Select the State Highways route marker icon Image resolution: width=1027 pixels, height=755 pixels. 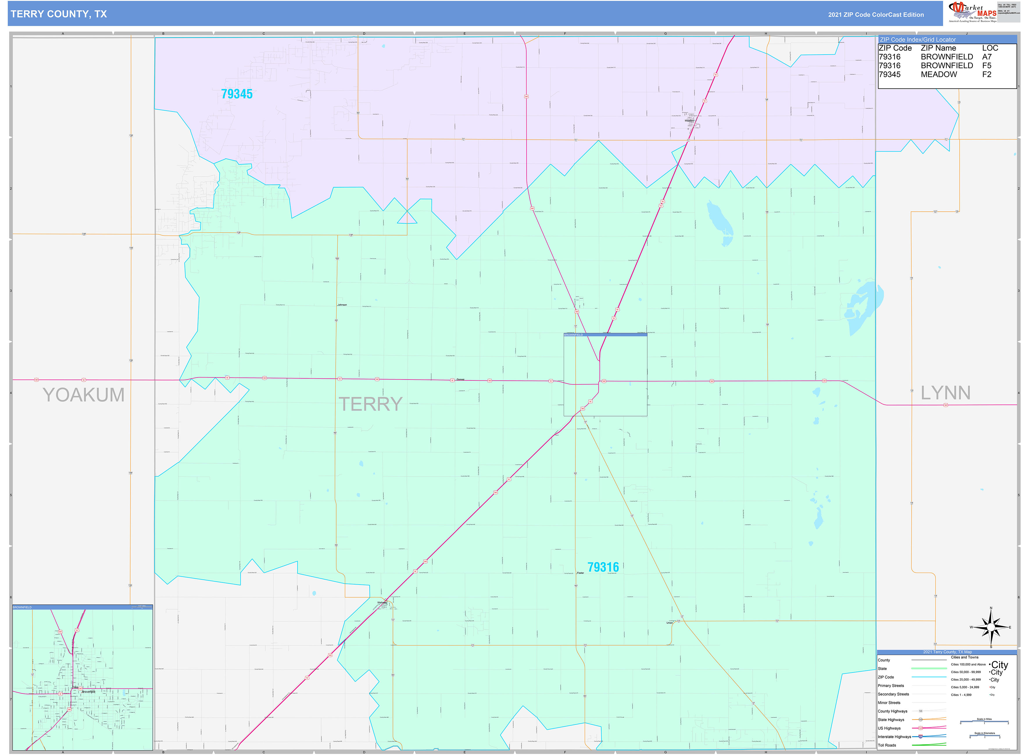pyautogui.click(x=920, y=720)
